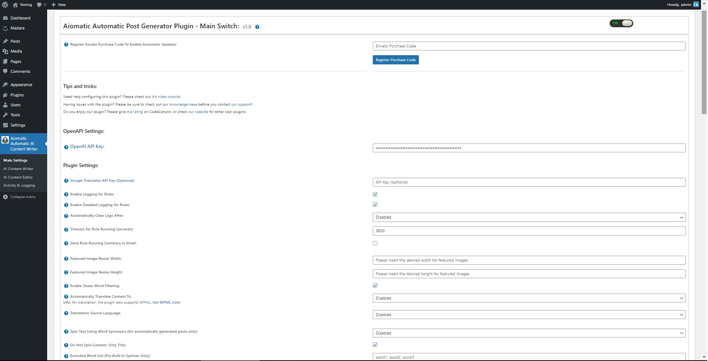Click the admin avatar in top bar
708x361 pixels.
pyautogui.click(x=696, y=5)
